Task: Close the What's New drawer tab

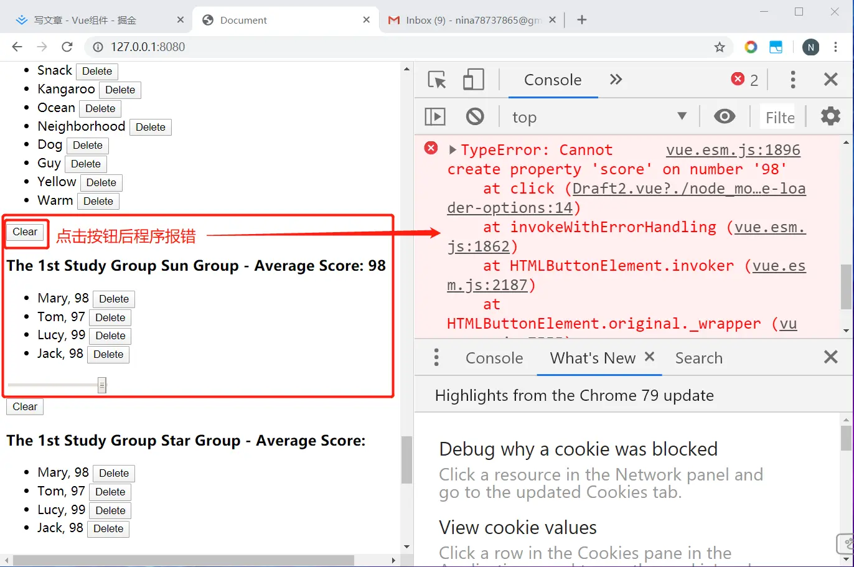Action: pos(649,357)
